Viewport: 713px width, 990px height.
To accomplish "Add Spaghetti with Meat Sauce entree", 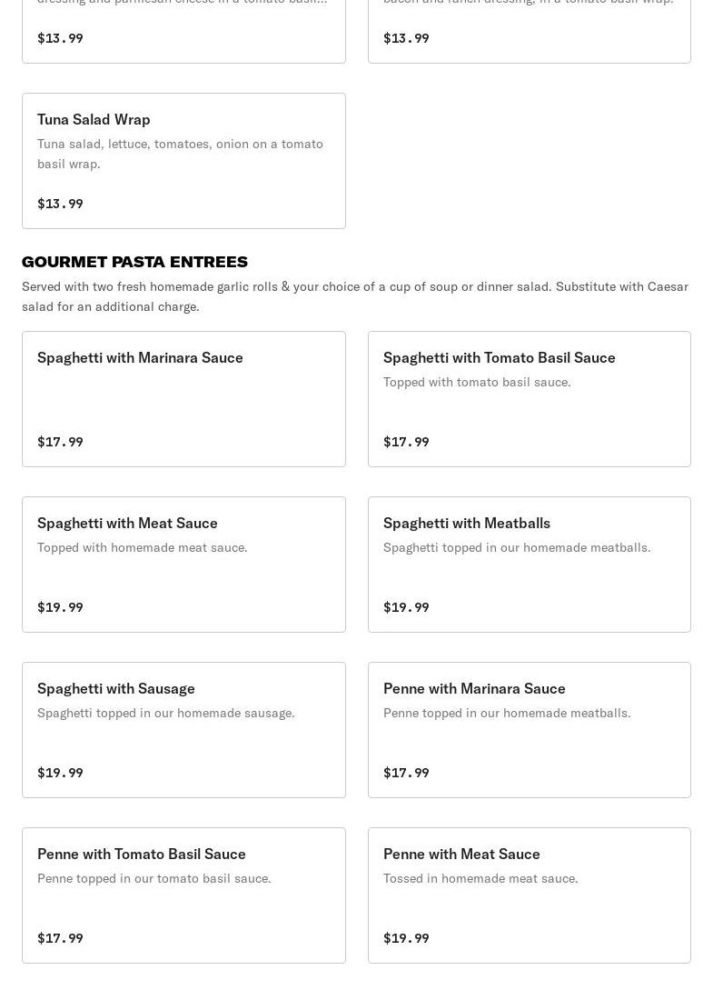I will click(x=127, y=523).
